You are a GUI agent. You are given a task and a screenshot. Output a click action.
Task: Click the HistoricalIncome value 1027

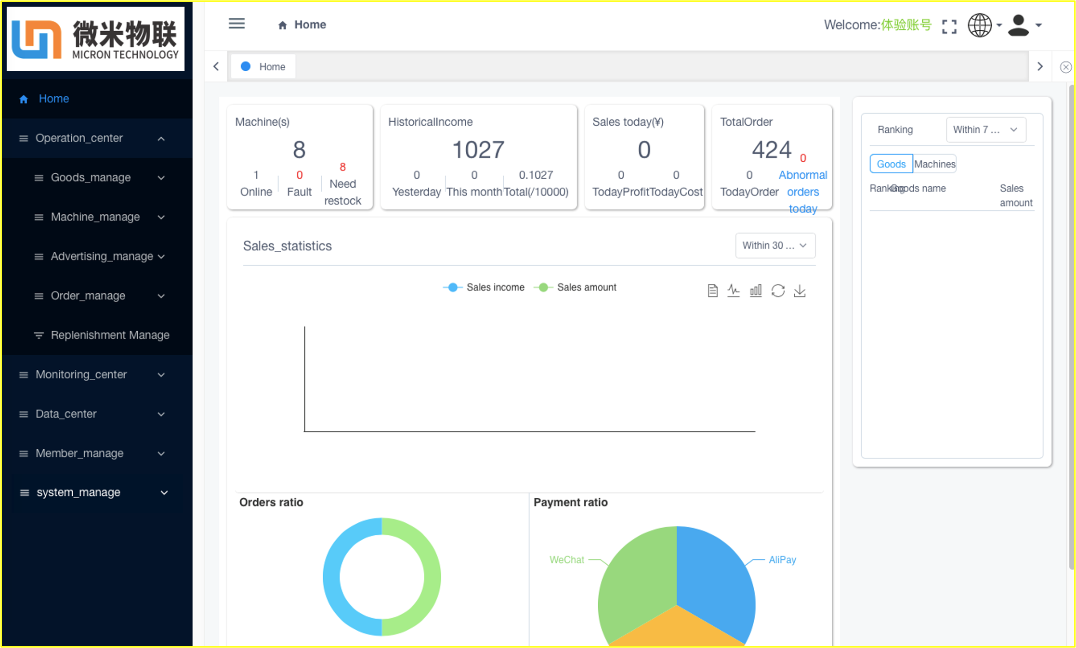(478, 150)
